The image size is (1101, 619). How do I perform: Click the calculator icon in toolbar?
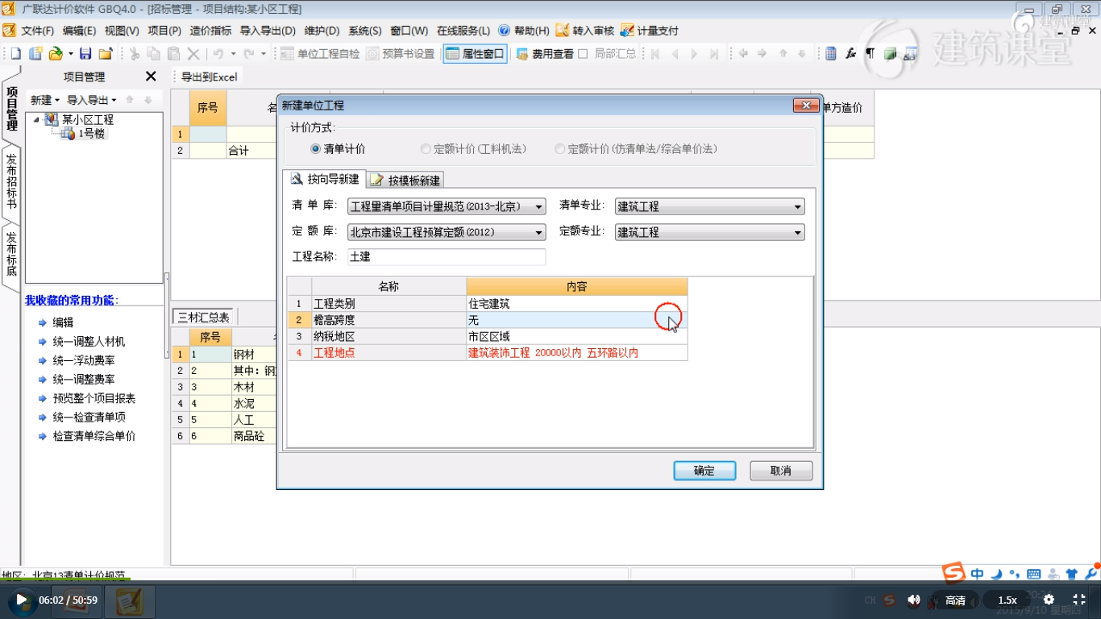831,54
